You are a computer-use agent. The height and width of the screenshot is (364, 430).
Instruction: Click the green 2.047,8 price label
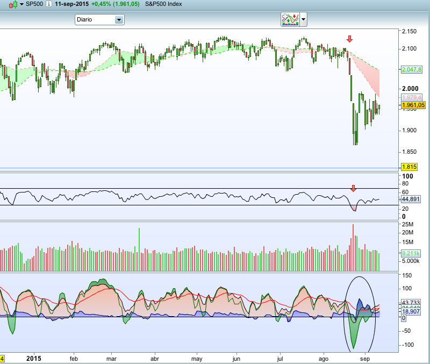coord(411,70)
